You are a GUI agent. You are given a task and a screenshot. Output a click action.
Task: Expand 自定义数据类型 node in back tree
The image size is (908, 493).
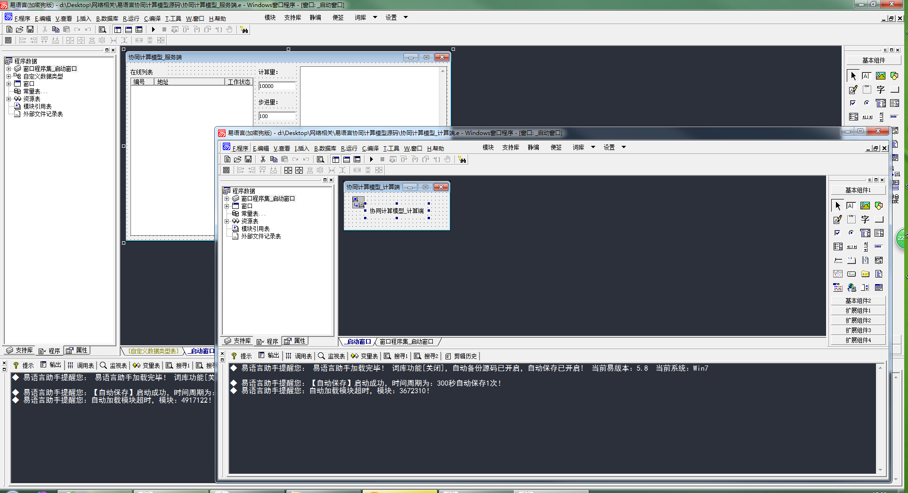click(x=8, y=76)
